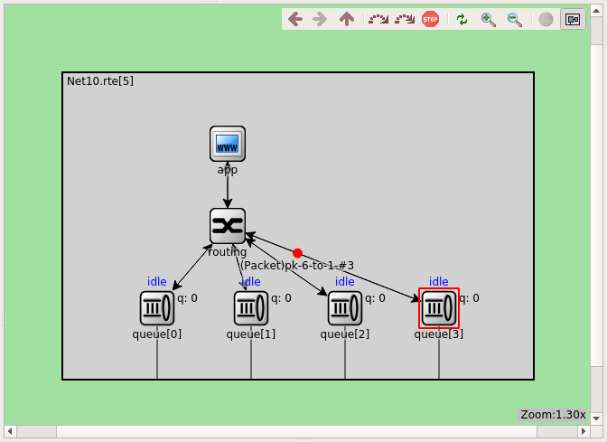607x442 pixels.
Task: Run until next event in module
Action: pos(378,19)
